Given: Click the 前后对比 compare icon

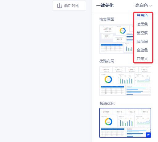Looking at the screenshot, I should coord(60,6).
